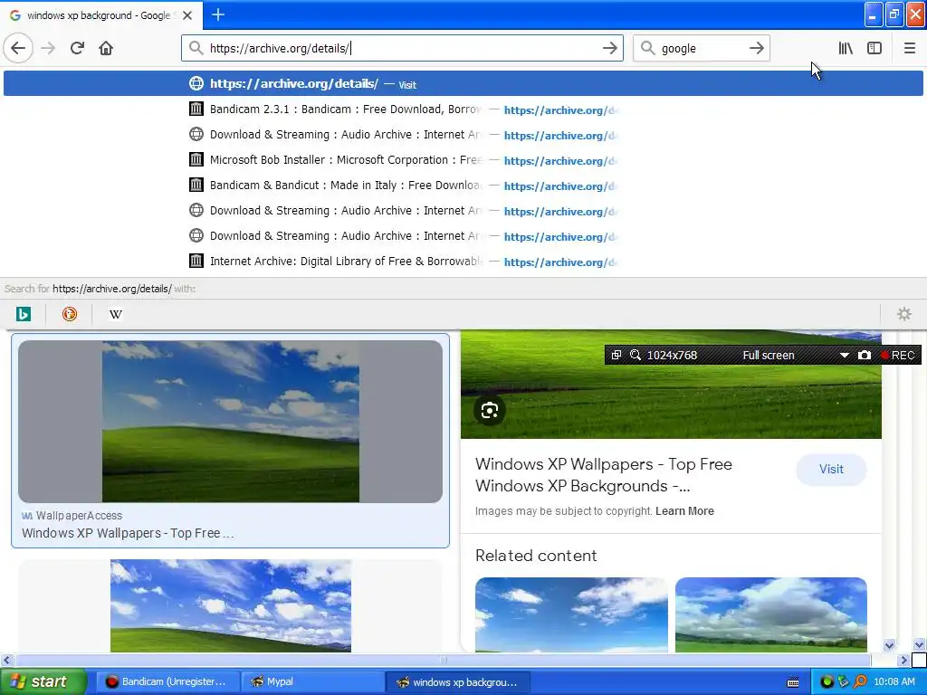The height and width of the screenshot is (695, 927).
Task: Click the orange magnifier system tray icon
Action: (x=860, y=681)
